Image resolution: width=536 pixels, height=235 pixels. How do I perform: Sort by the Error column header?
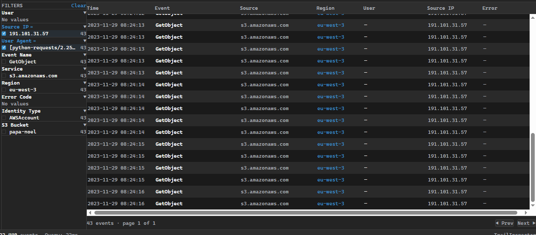pos(490,8)
